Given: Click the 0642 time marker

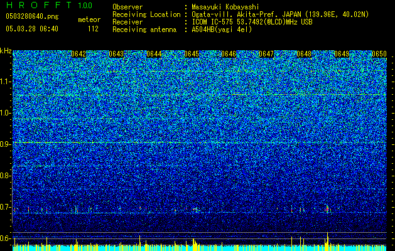Looking at the screenshot, I should 78,54.
